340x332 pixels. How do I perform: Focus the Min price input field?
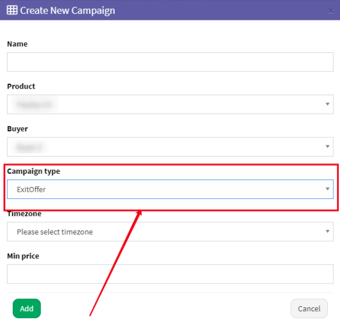point(170,274)
